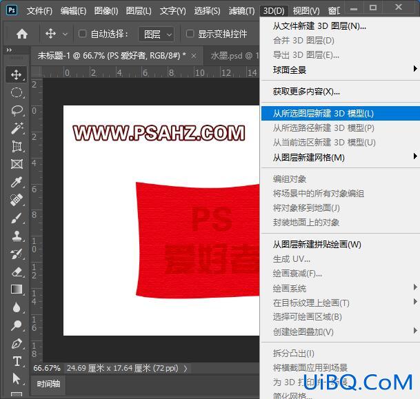Select the Magic Wand tool
Image resolution: width=420 pixels, height=399 pixels.
pos(17,128)
